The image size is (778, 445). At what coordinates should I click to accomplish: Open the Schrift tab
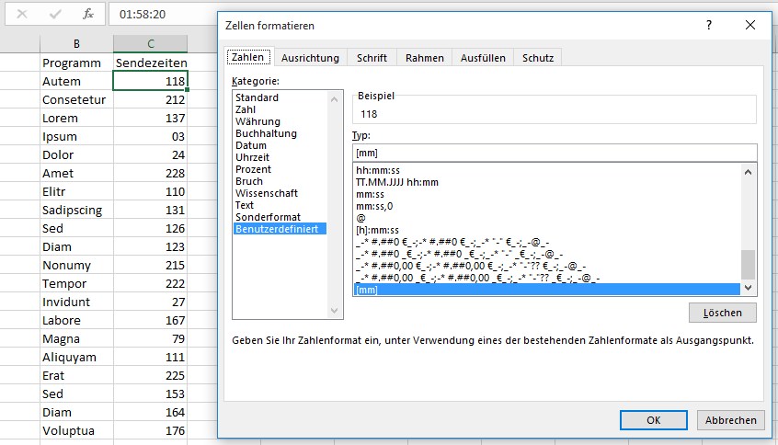(372, 58)
